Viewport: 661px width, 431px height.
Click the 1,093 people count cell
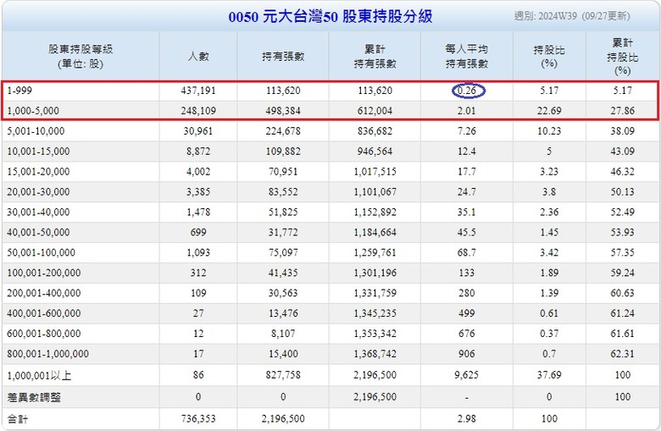tap(198, 252)
